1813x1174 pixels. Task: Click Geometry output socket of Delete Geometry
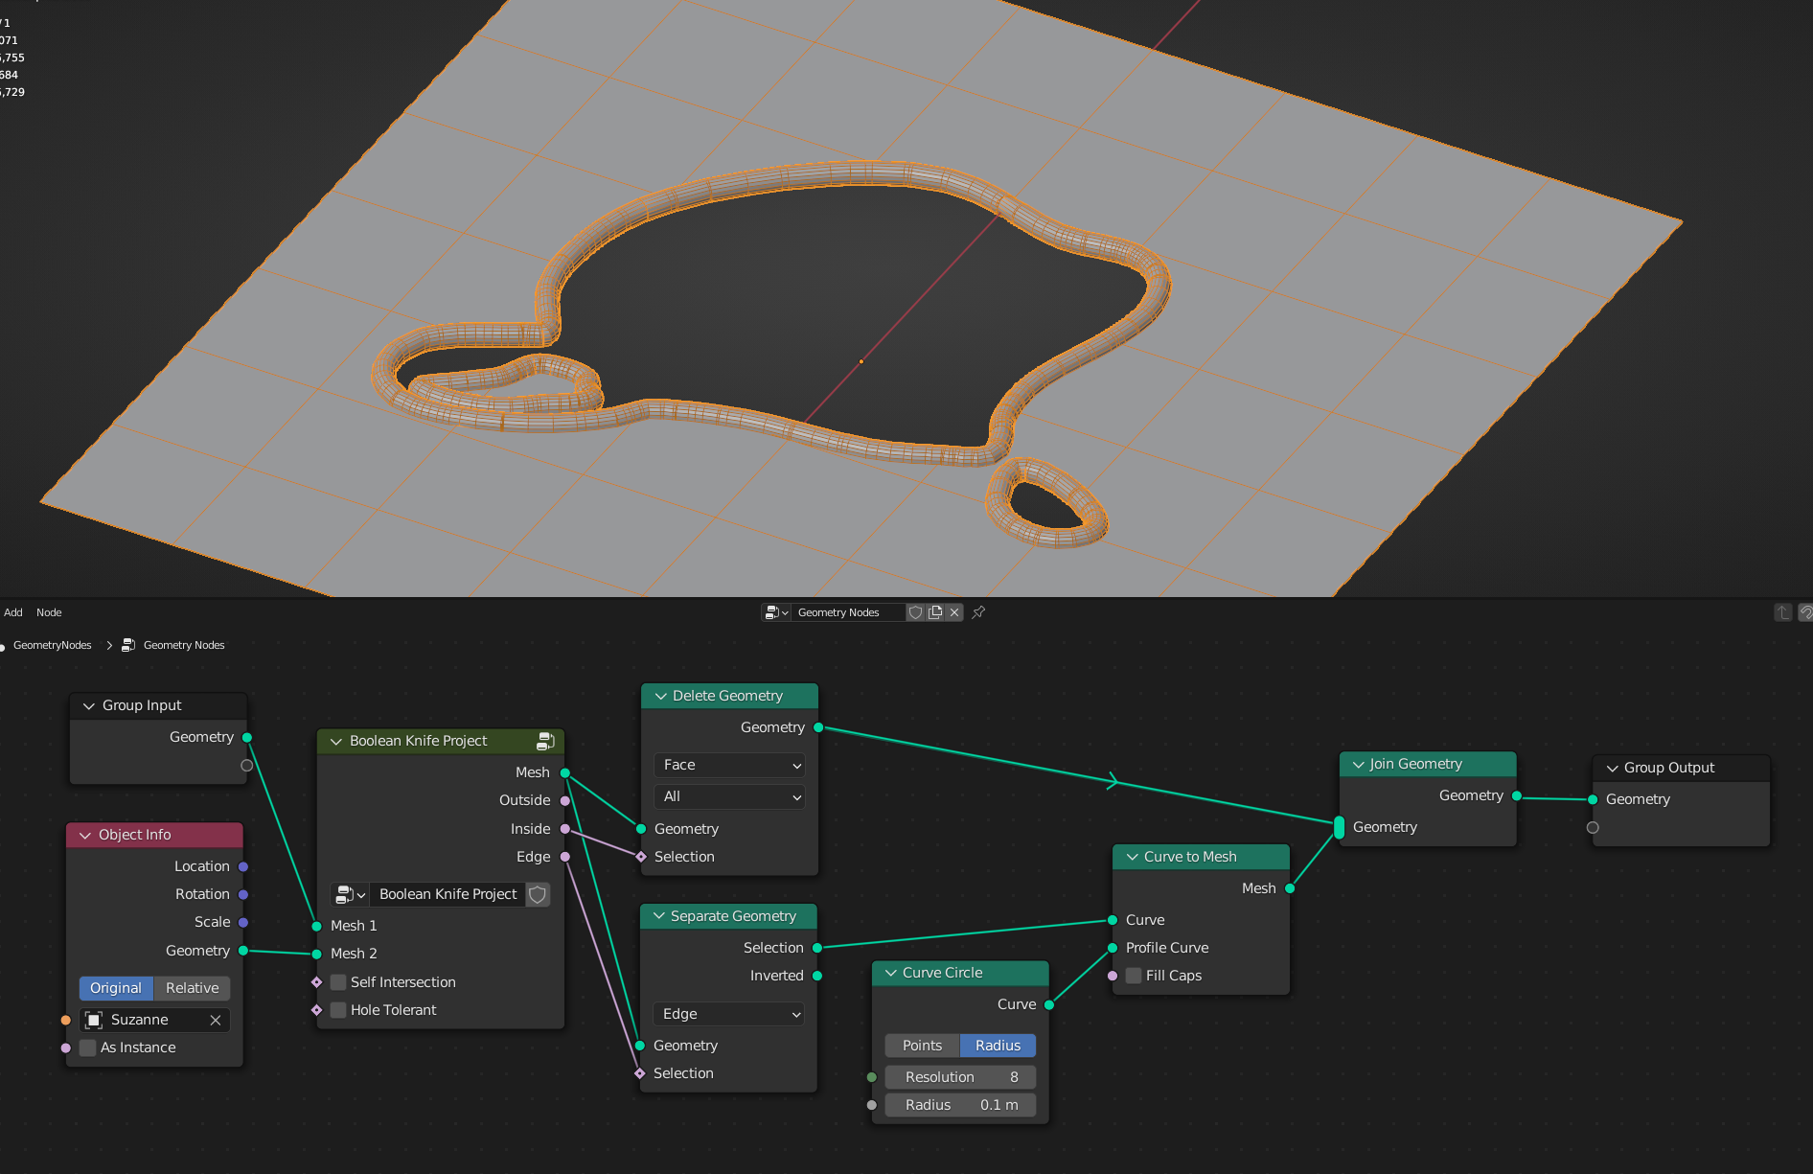click(x=818, y=727)
